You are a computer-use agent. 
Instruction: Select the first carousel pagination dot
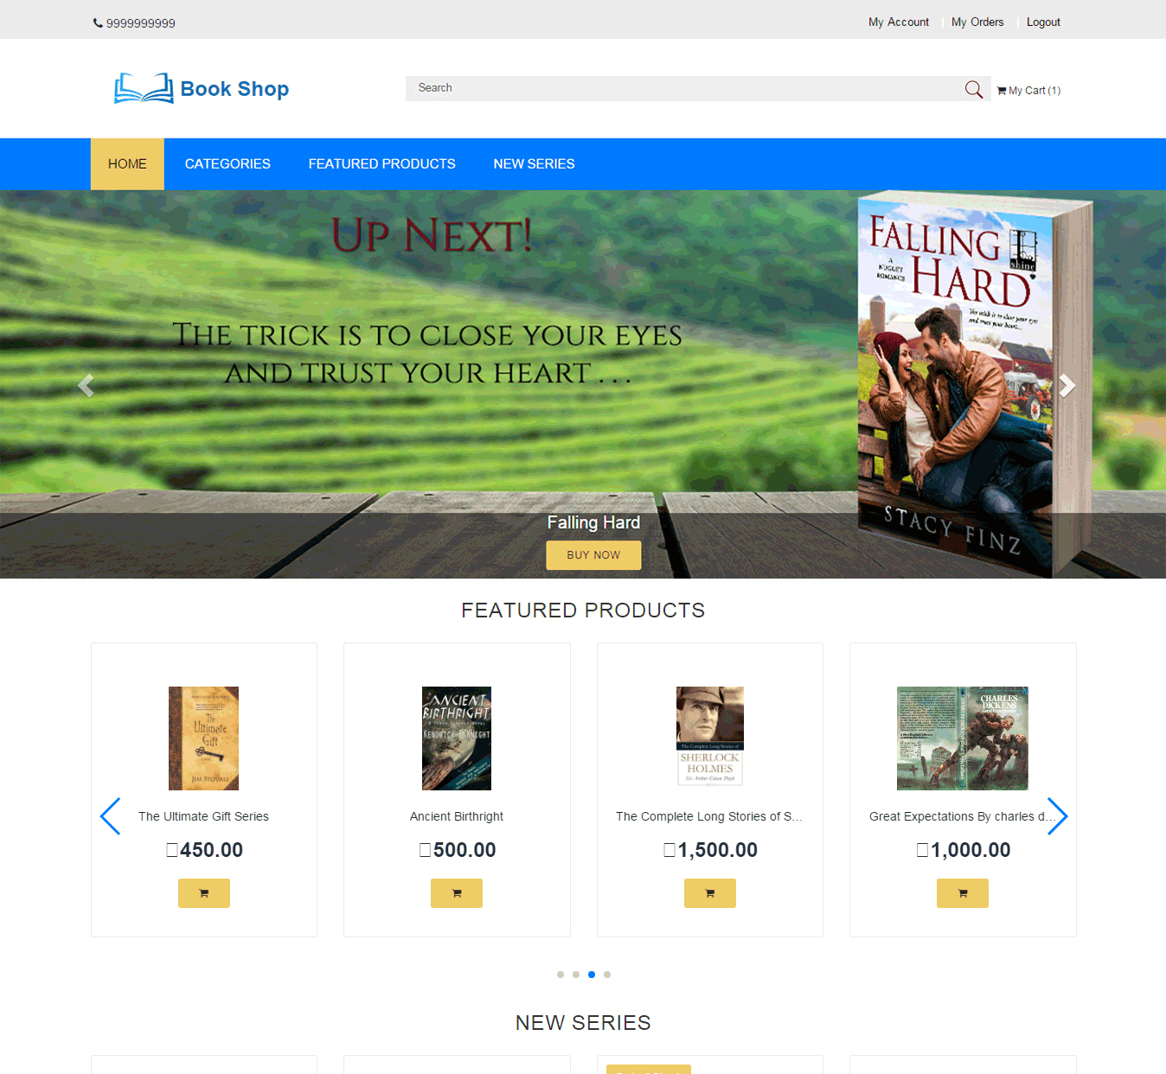pyautogui.click(x=561, y=975)
